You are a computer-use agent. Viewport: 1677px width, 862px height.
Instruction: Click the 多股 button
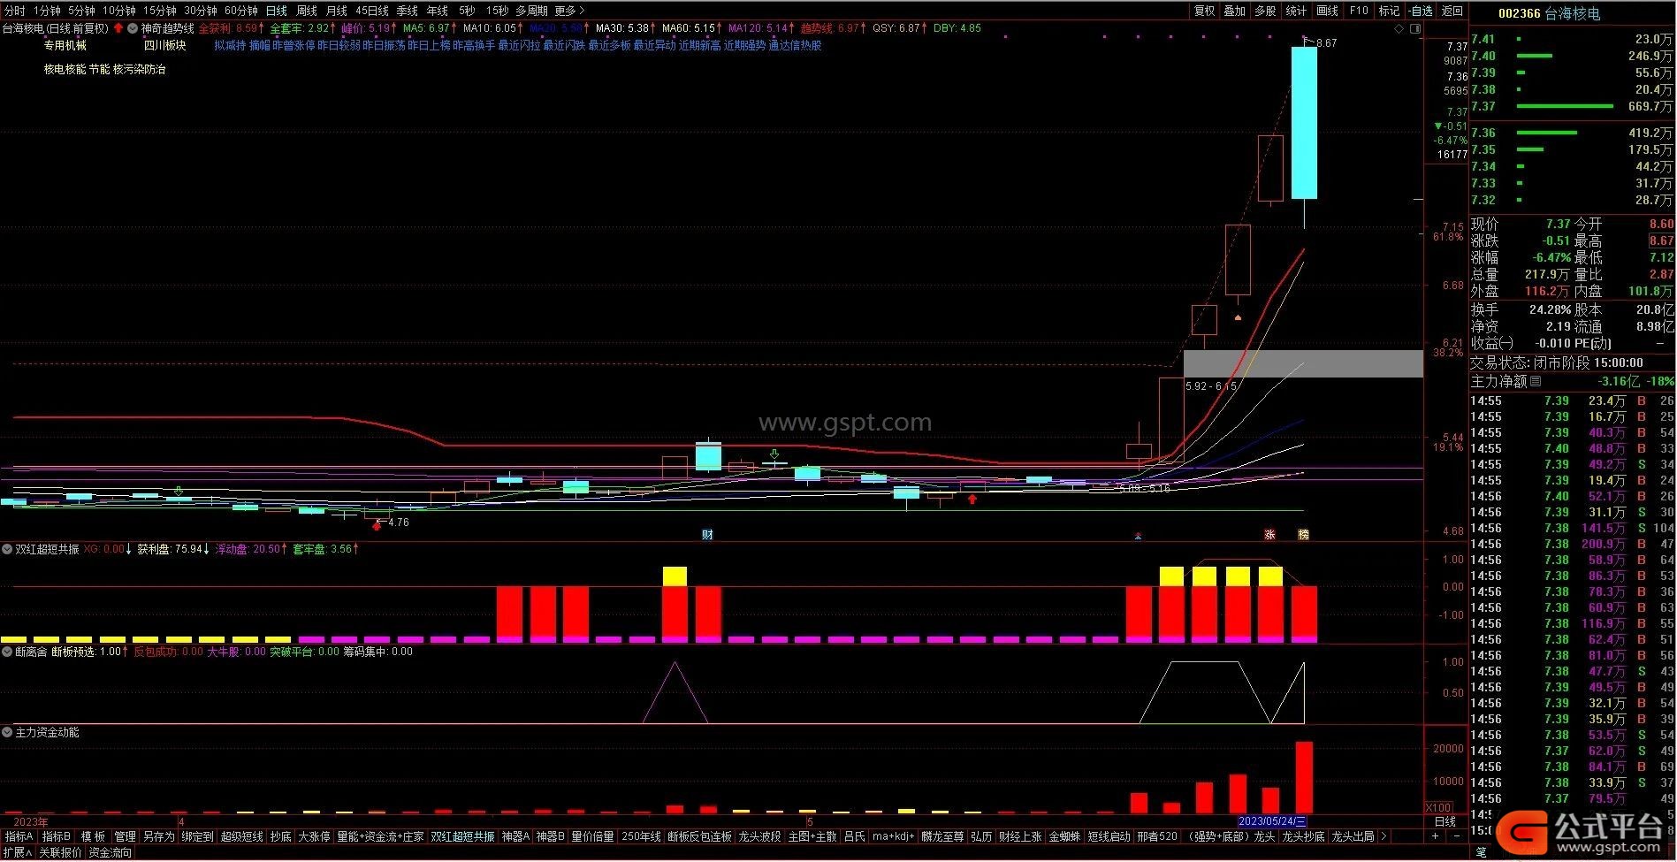pyautogui.click(x=1265, y=11)
